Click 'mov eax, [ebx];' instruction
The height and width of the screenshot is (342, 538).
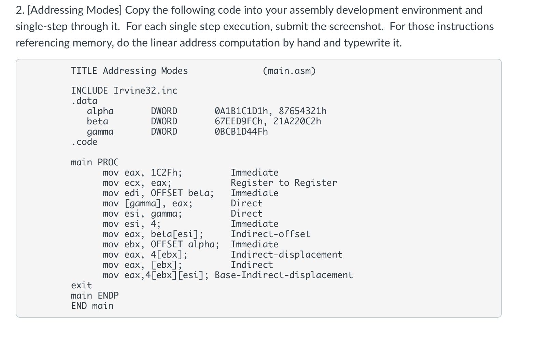tap(143, 265)
